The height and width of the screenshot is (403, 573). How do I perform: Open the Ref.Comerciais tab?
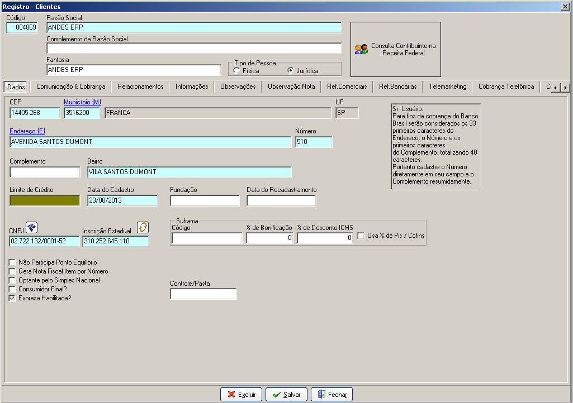click(x=347, y=87)
